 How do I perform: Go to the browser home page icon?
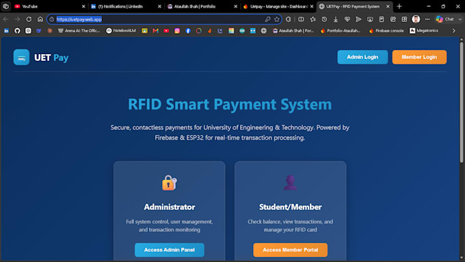[x=40, y=19]
